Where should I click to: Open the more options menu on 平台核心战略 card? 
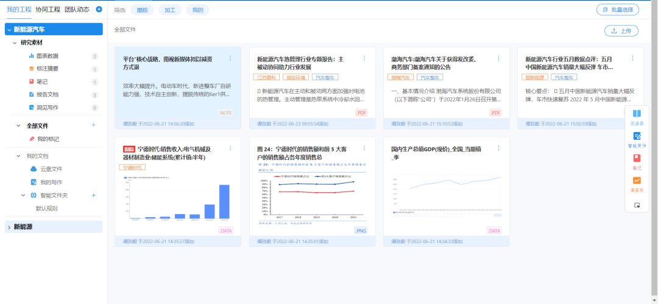point(230,58)
